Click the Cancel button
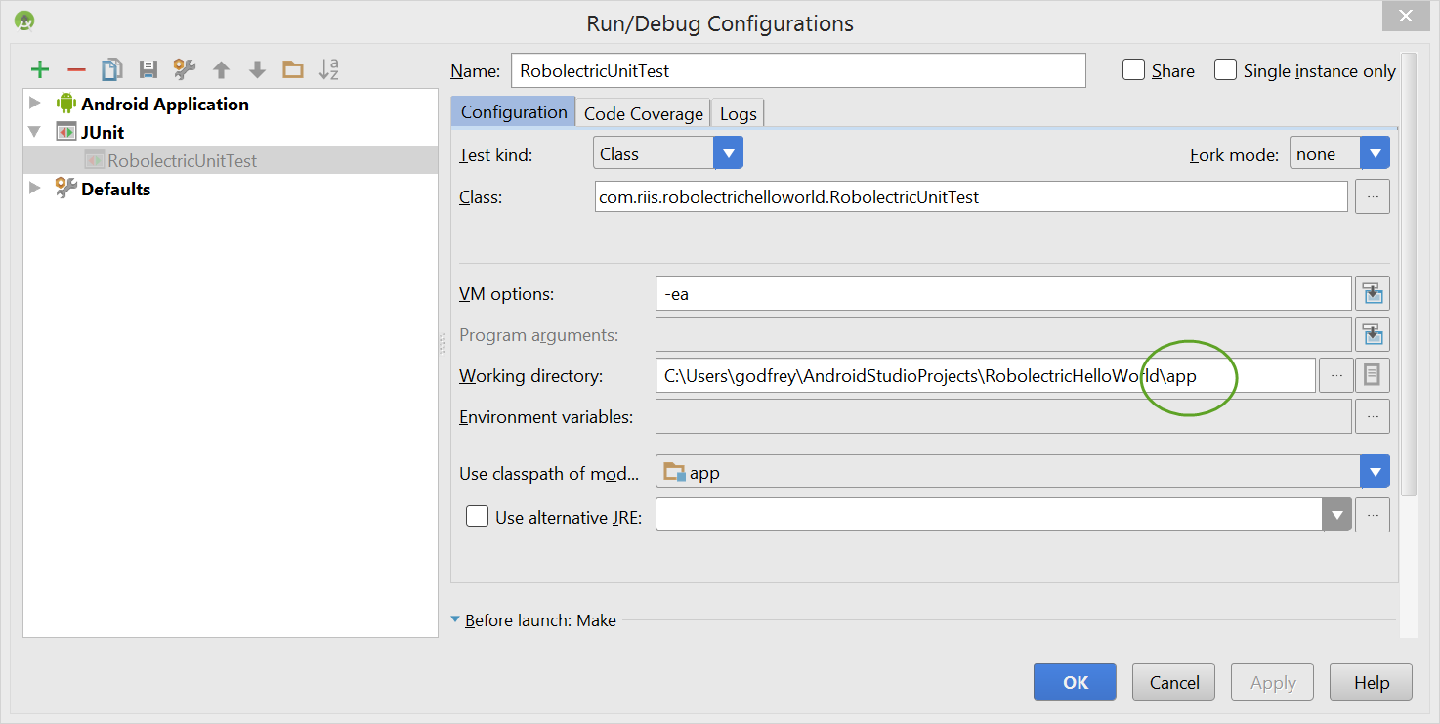Viewport: 1440px width, 724px height. 1173,682
